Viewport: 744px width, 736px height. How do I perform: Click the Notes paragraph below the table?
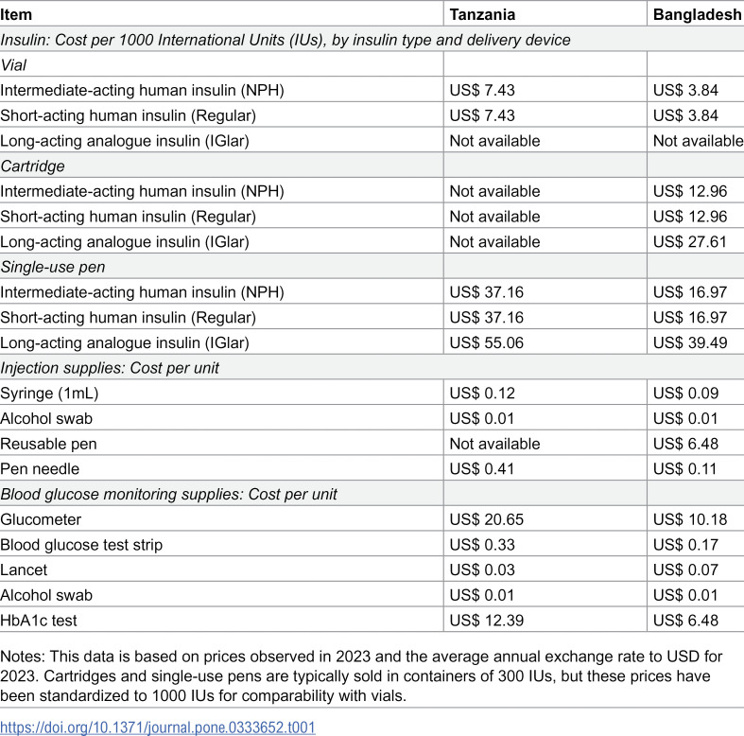click(361, 676)
